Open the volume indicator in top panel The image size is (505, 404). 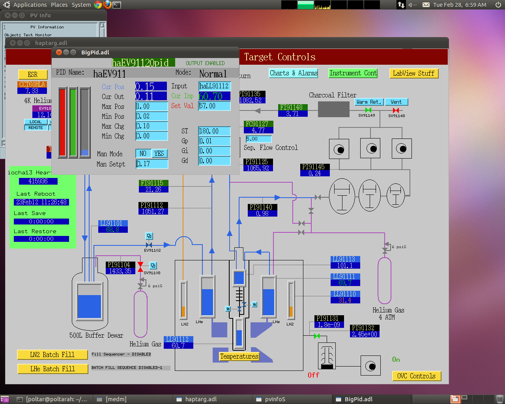point(413,5)
